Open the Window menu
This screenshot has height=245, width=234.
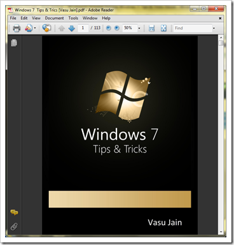coord(90,18)
